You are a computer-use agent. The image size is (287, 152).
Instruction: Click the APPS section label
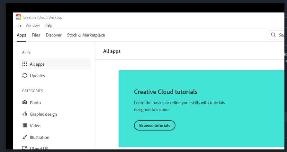pyautogui.click(x=26, y=52)
